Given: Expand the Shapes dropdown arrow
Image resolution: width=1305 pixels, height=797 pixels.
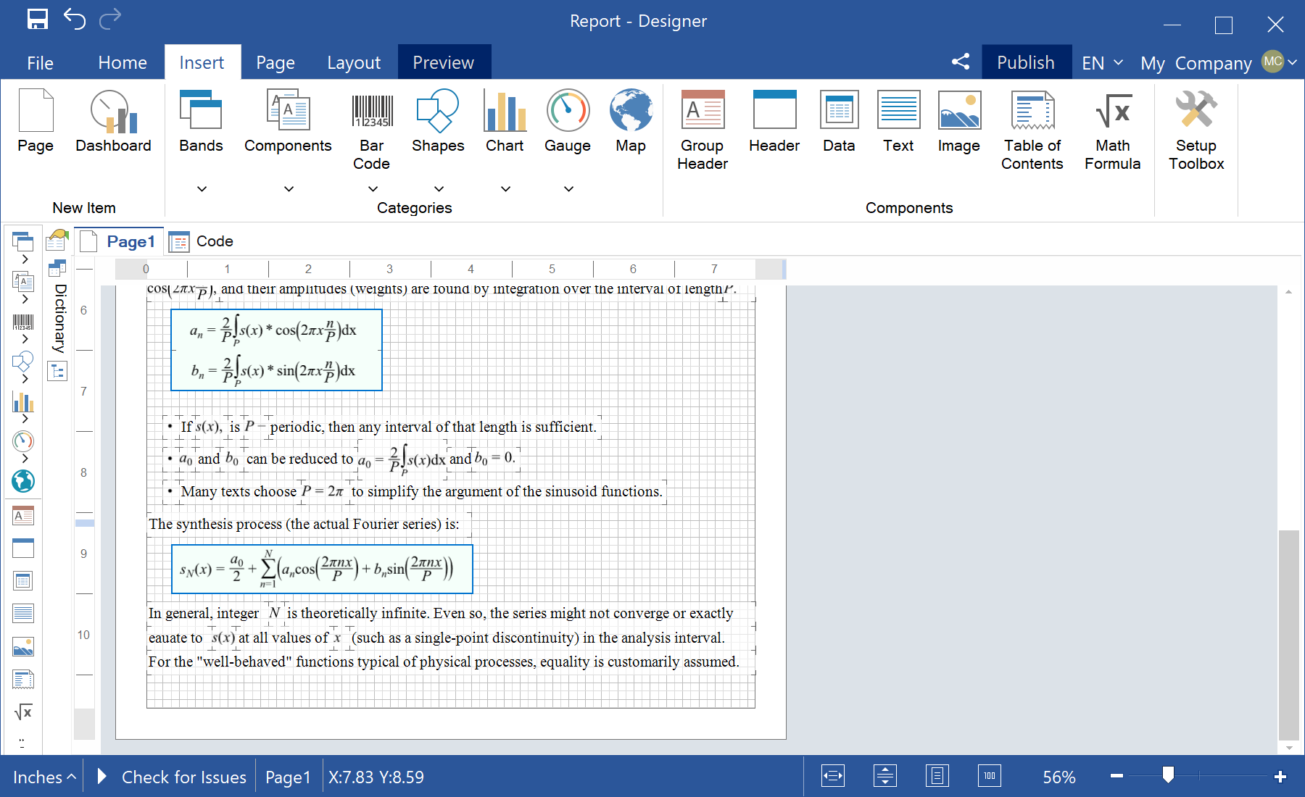Looking at the screenshot, I should 439,189.
